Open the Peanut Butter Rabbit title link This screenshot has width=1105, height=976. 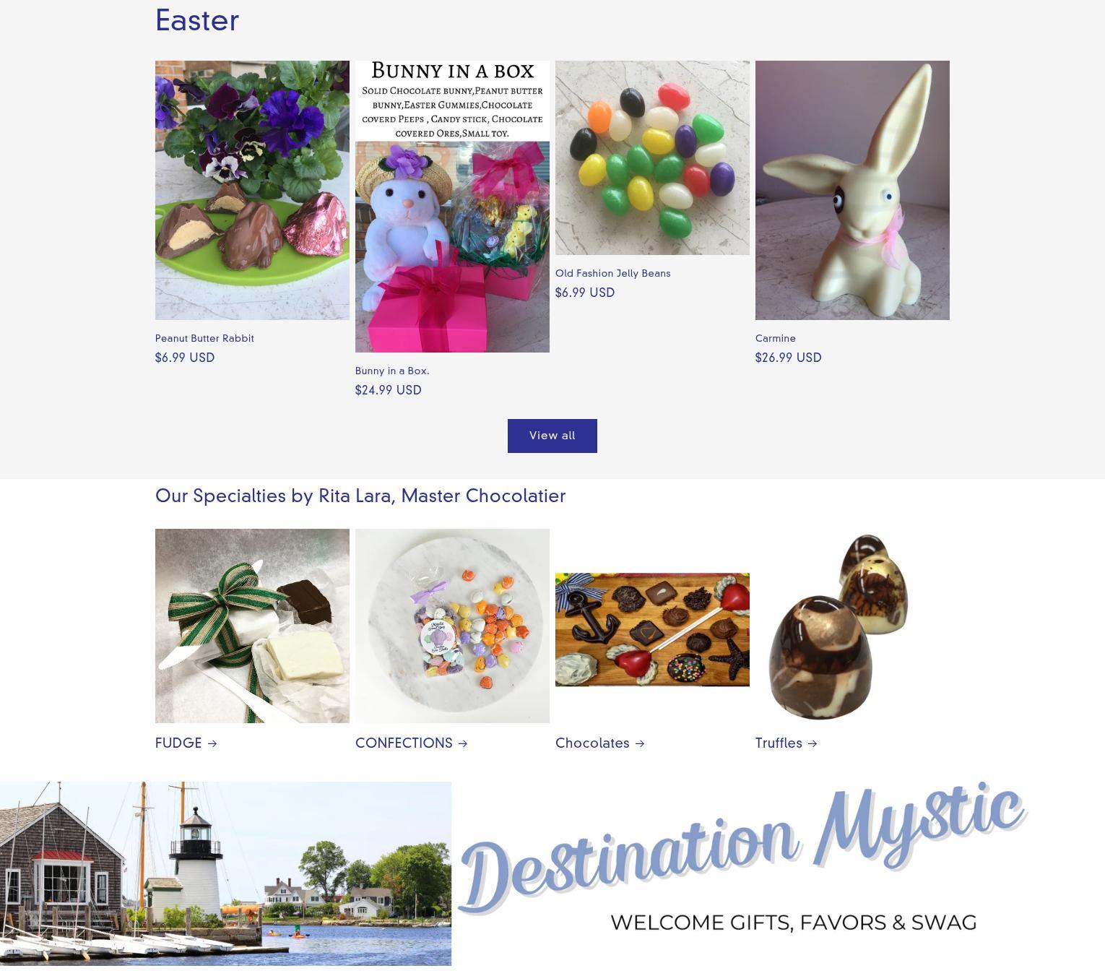click(x=204, y=338)
